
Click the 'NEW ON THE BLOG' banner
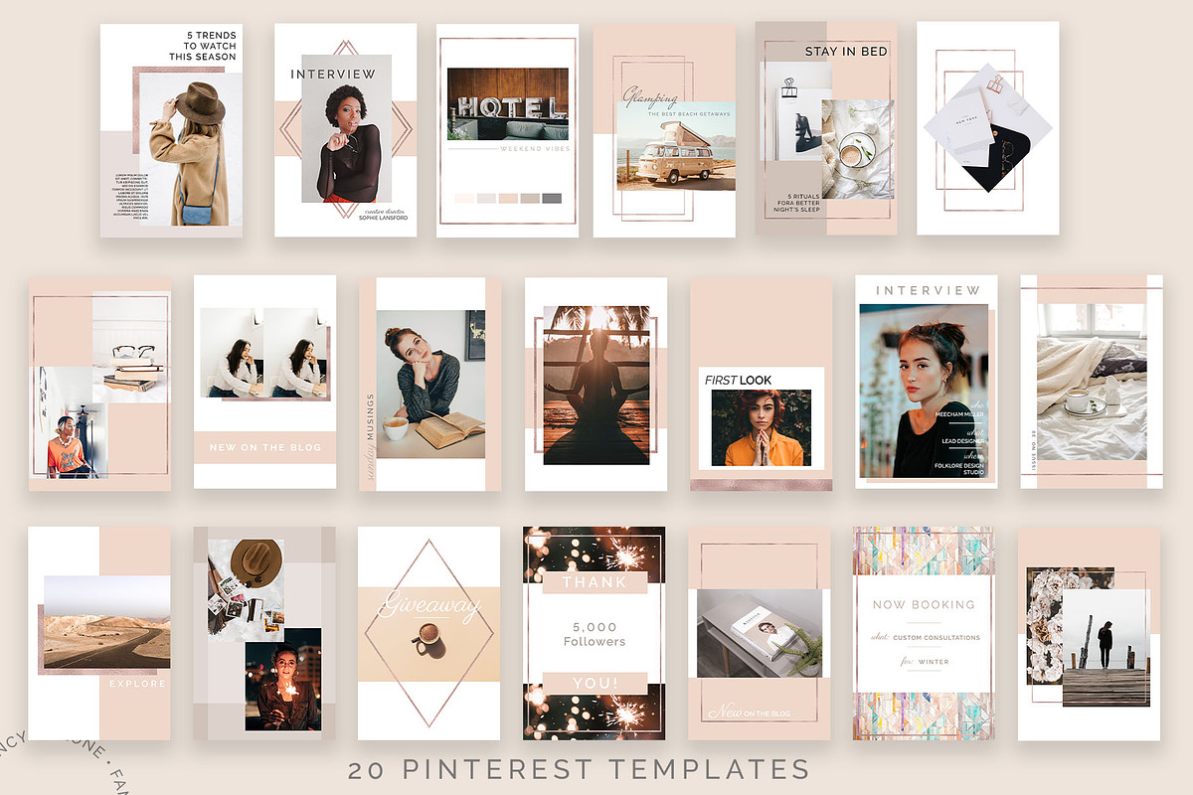click(265, 447)
